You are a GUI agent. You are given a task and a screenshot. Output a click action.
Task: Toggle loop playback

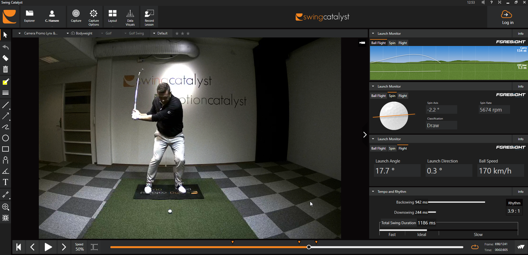tap(475, 247)
